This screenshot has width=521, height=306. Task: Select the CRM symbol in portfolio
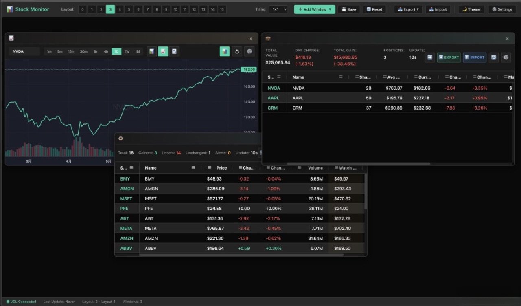tap(272, 108)
